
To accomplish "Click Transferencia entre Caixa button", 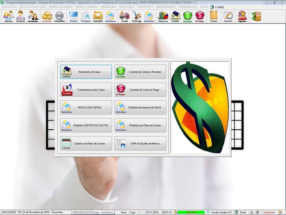I will point(86,90).
